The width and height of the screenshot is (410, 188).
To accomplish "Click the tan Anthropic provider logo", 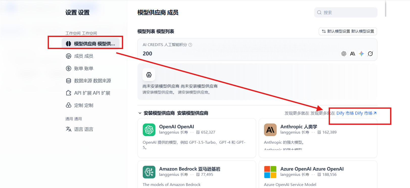I will (270, 130).
